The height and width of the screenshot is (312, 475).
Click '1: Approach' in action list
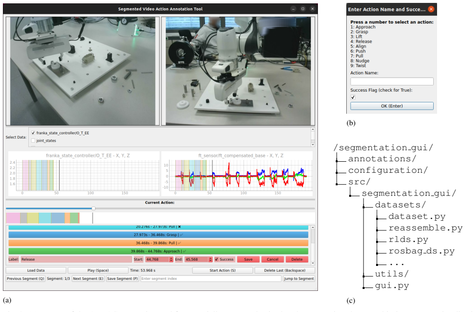point(363,27)
